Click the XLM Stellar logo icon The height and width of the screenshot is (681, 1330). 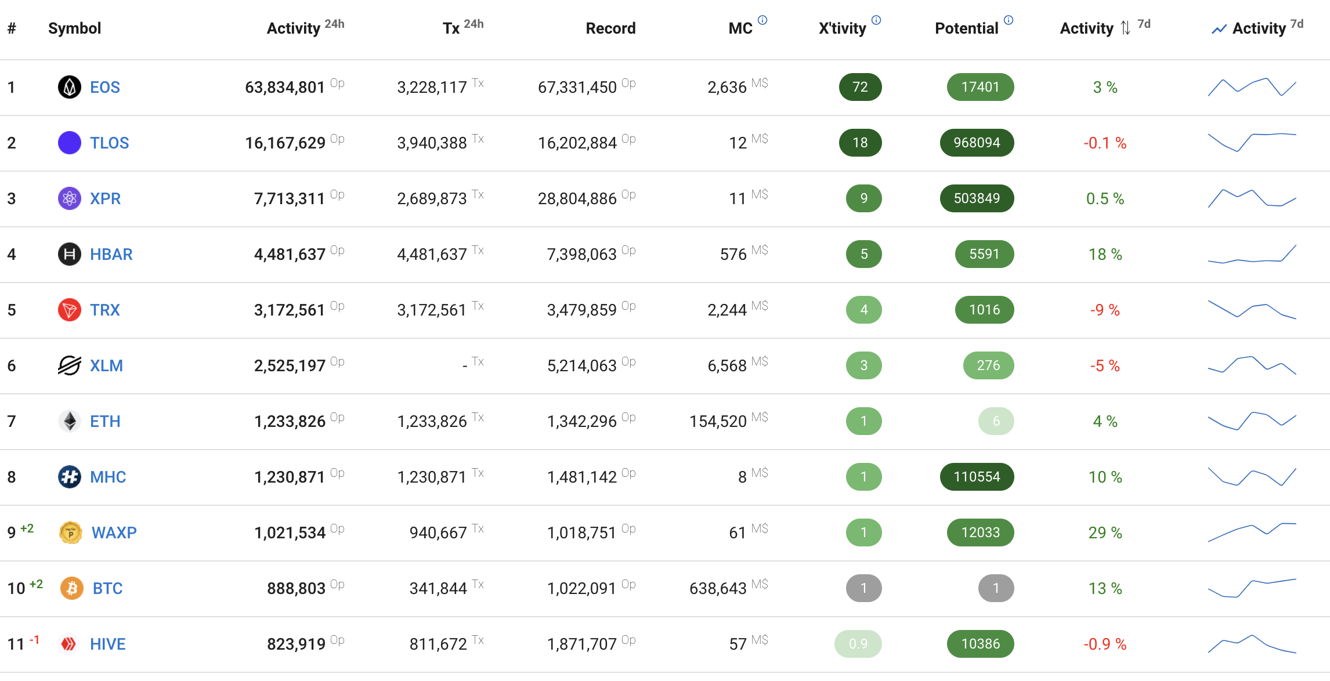[69, 365]
